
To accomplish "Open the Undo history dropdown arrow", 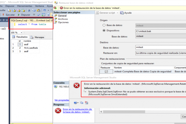I will (x=48, y=10).
